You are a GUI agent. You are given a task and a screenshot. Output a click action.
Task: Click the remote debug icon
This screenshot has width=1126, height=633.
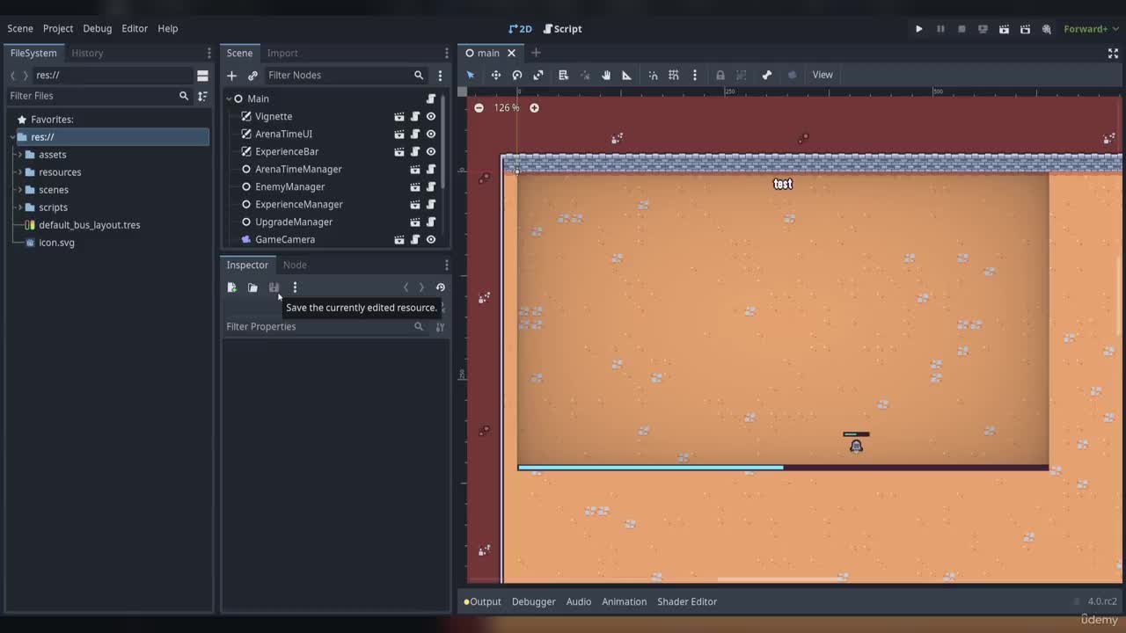click(983, 29)
